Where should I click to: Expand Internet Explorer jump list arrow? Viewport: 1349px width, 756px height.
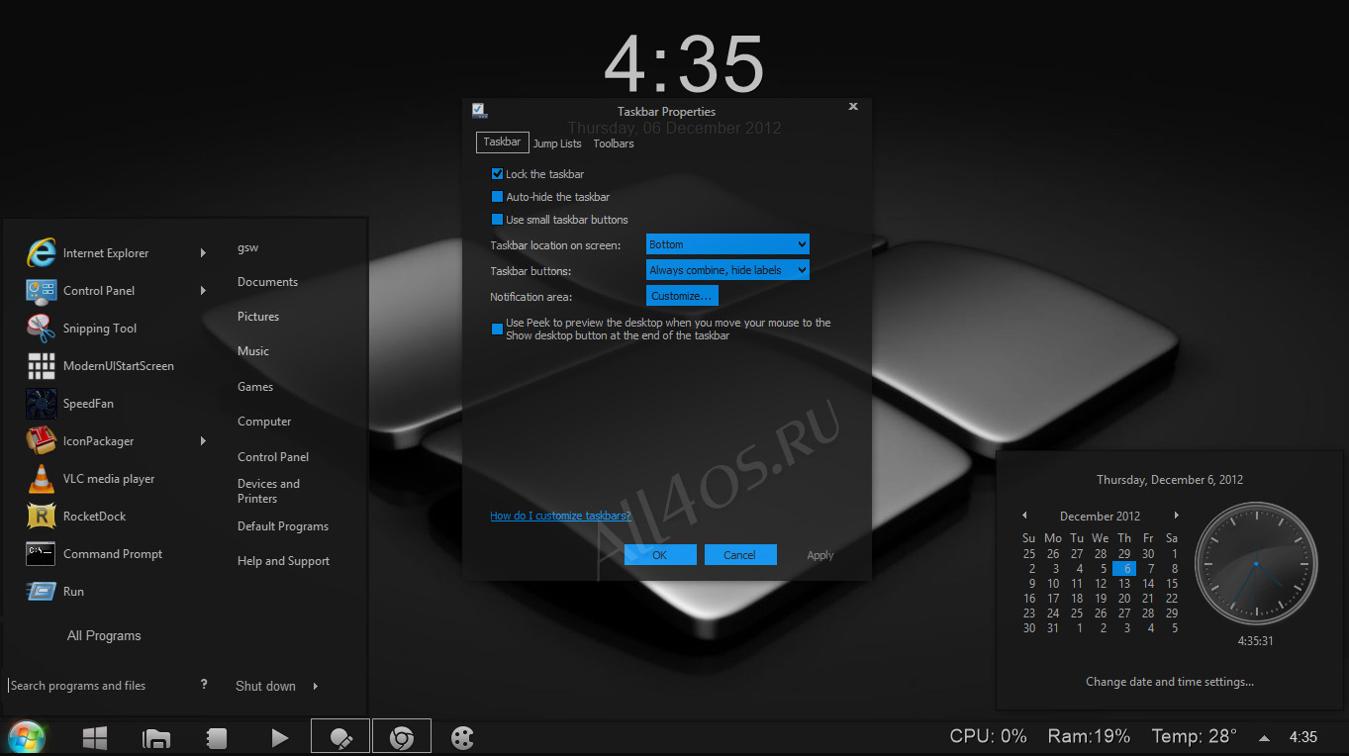pos(203,253)
